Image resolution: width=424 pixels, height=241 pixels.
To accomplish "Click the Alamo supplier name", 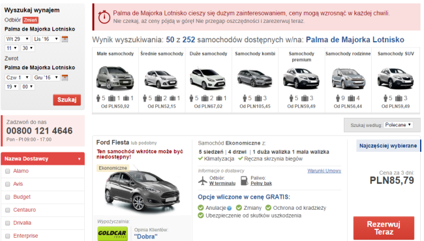I will 21,171.
